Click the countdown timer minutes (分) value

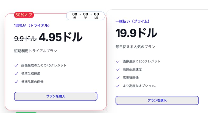click(75, 14)
